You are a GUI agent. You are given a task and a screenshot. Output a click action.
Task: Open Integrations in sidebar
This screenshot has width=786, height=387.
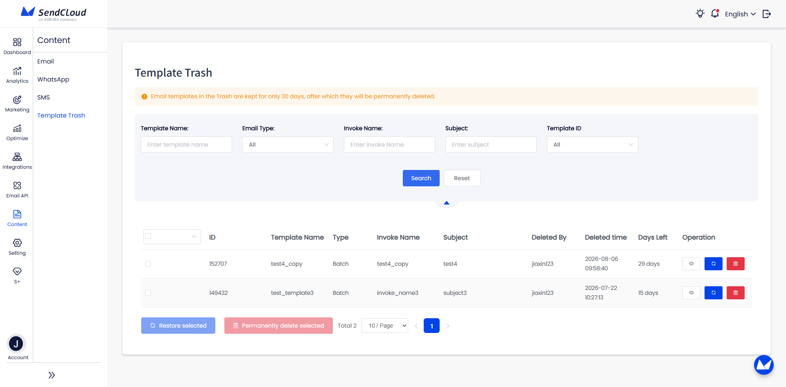click(17, 157)
